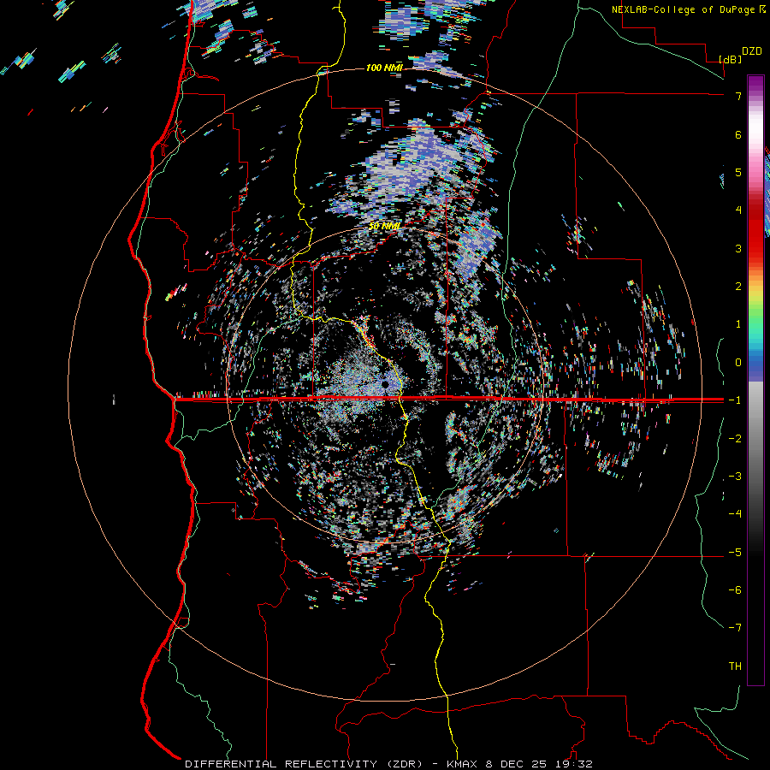Click the radar site dot at map center

coord(386,384)
